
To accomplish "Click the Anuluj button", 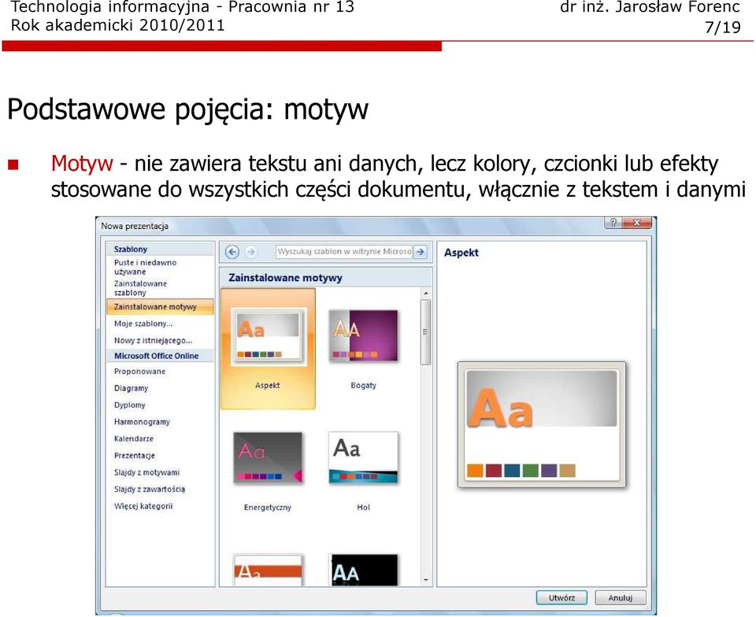I will [x=620, y=598].
